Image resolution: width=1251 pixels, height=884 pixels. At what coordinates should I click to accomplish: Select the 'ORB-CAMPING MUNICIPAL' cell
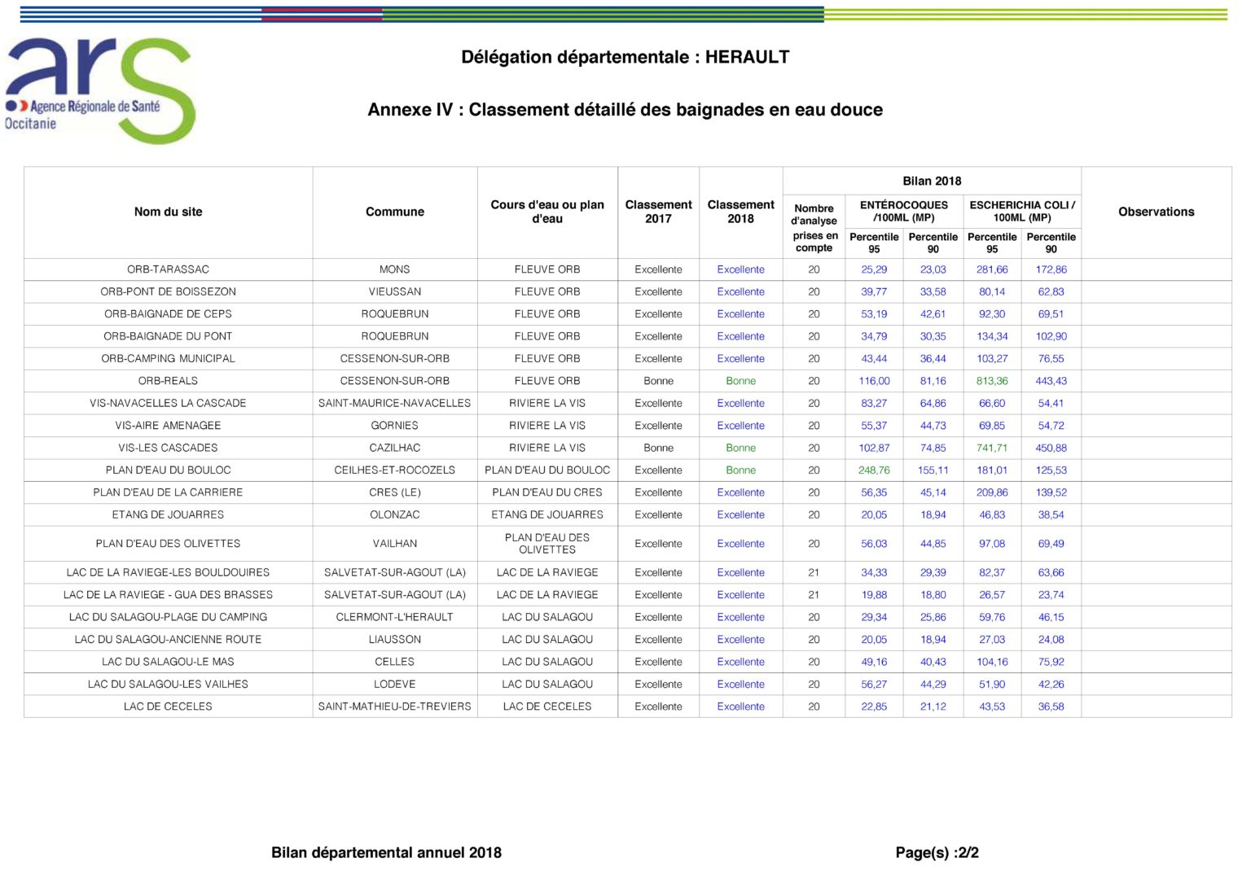[x=169, y=358]
